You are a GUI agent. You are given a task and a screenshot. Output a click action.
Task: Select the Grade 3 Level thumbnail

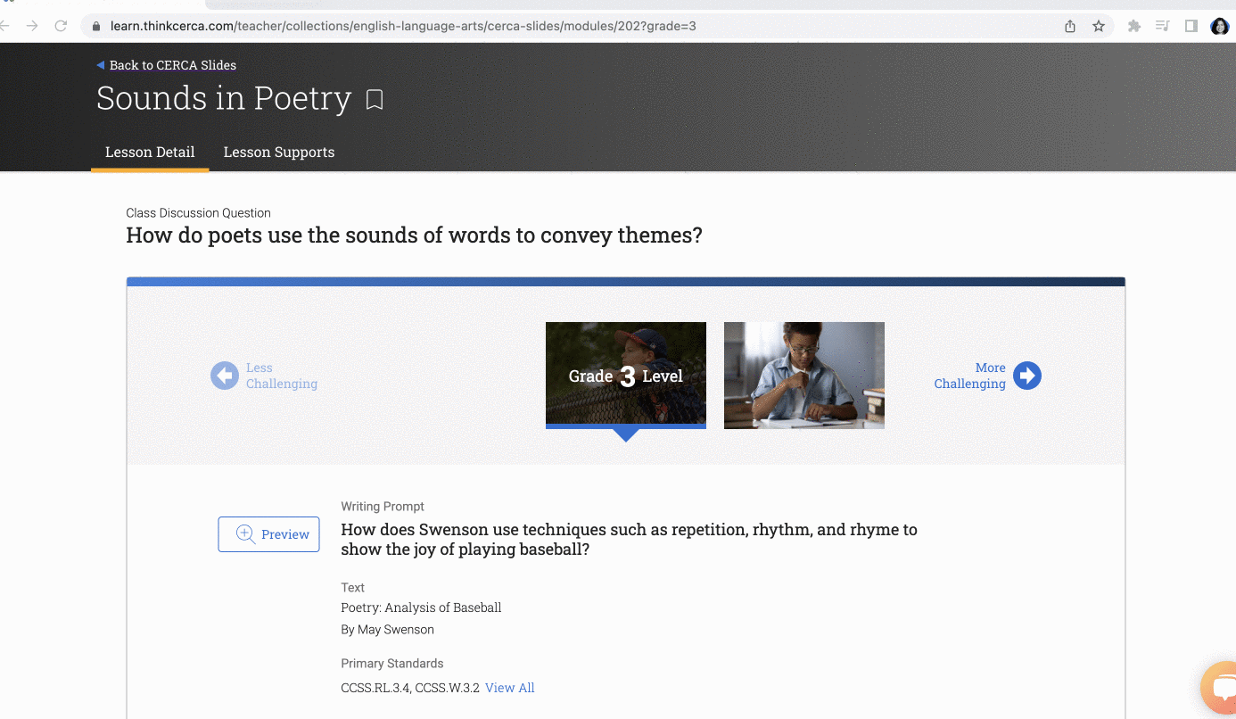pyautogui.click(x=626, y=375)
